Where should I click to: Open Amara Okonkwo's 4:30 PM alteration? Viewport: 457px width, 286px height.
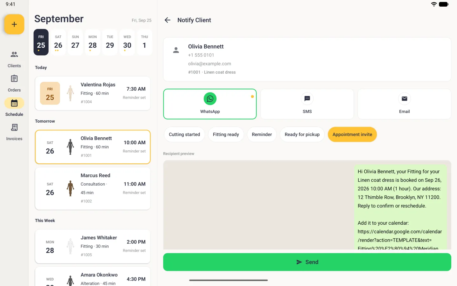pos(93,276)
